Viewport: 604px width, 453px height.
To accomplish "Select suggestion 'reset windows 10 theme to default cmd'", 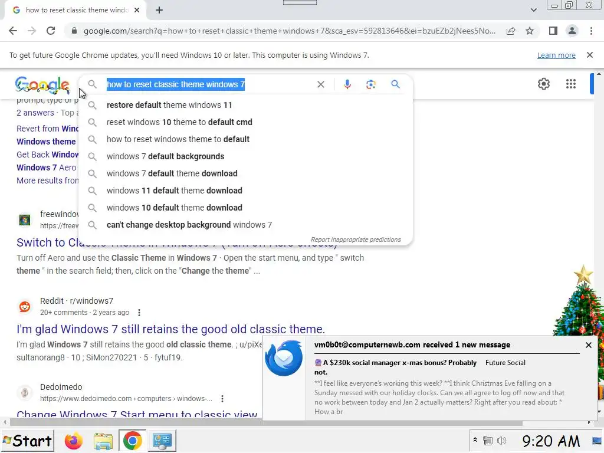I will [246, 122].
